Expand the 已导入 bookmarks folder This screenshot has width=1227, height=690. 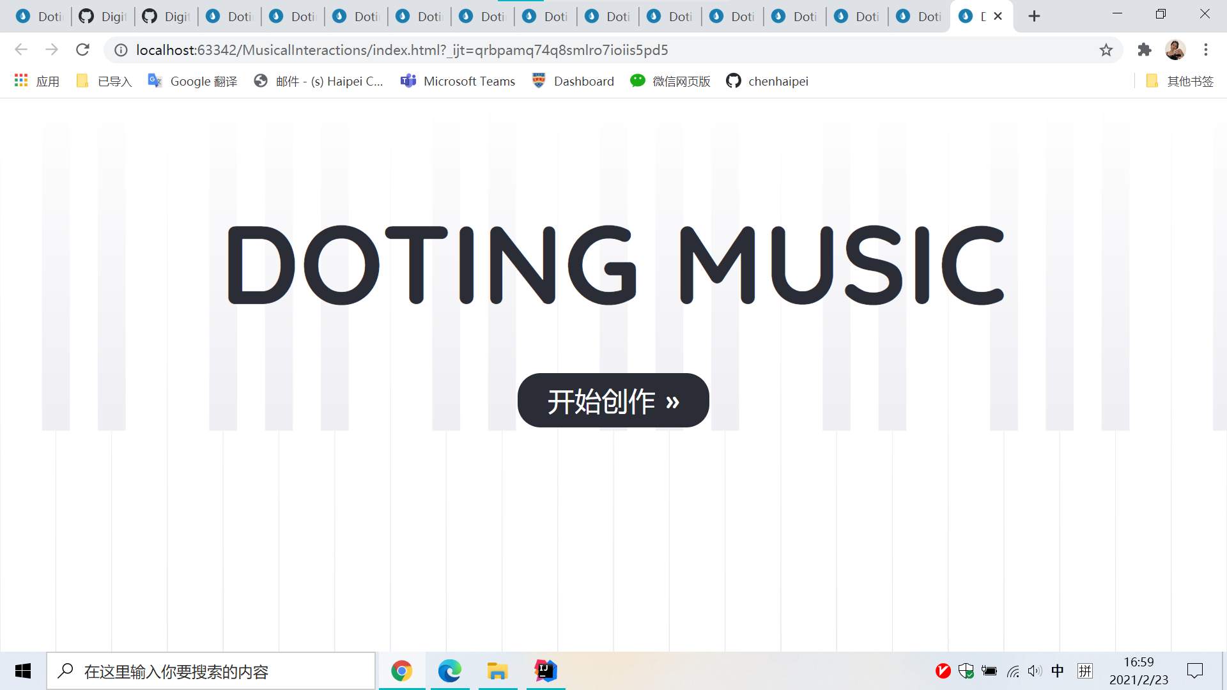pyautogui.click(x=104, y=81)
